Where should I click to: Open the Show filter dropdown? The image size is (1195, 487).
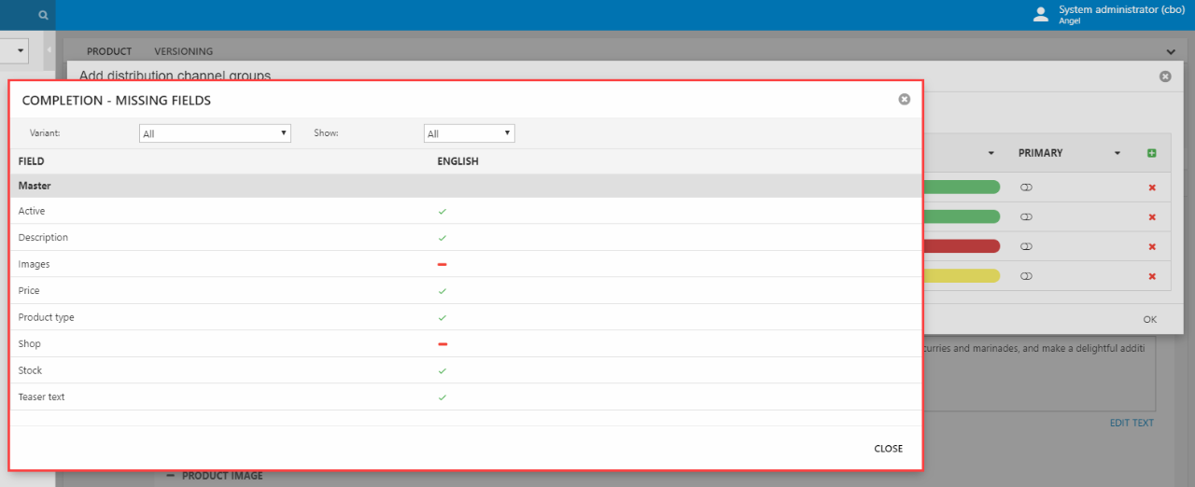click(x=469, y=133)
